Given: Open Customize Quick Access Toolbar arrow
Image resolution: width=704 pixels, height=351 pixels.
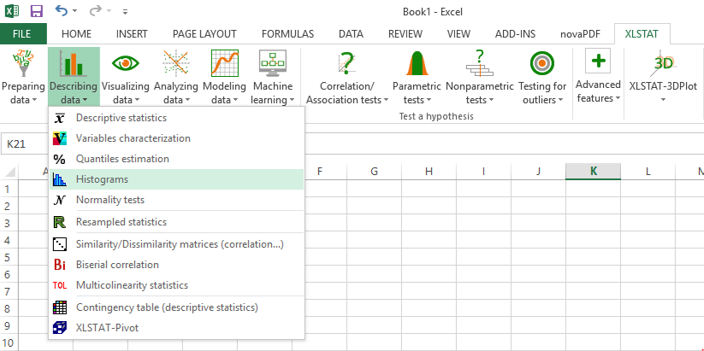Looking at the screenshot, I should click(x=126, y=13).
